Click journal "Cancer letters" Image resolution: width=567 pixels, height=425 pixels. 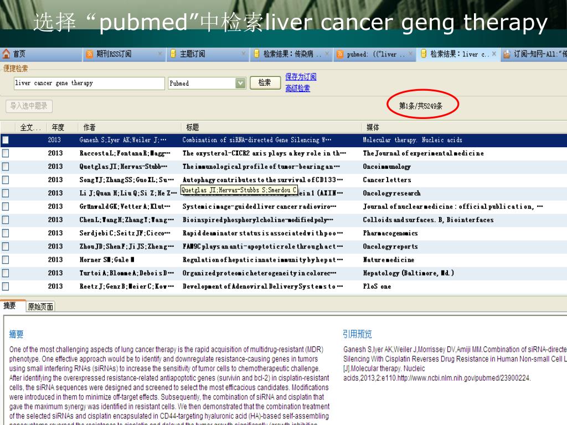(x=387, y=180)
